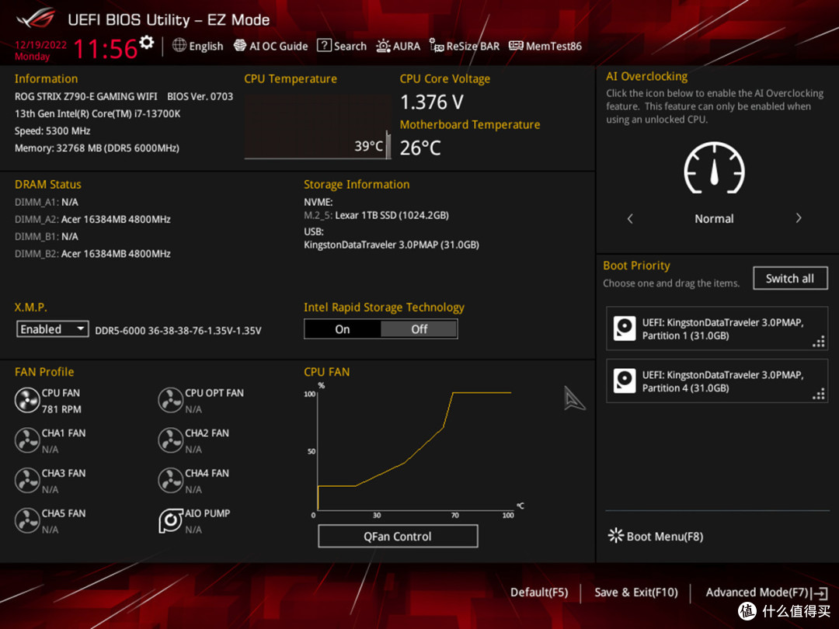Click the settings gear next to the clock
Screen dimensions: 839x629
146,42
